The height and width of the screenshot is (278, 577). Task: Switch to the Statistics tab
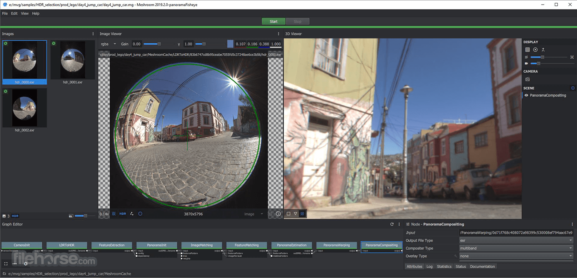tap(444, 266)
